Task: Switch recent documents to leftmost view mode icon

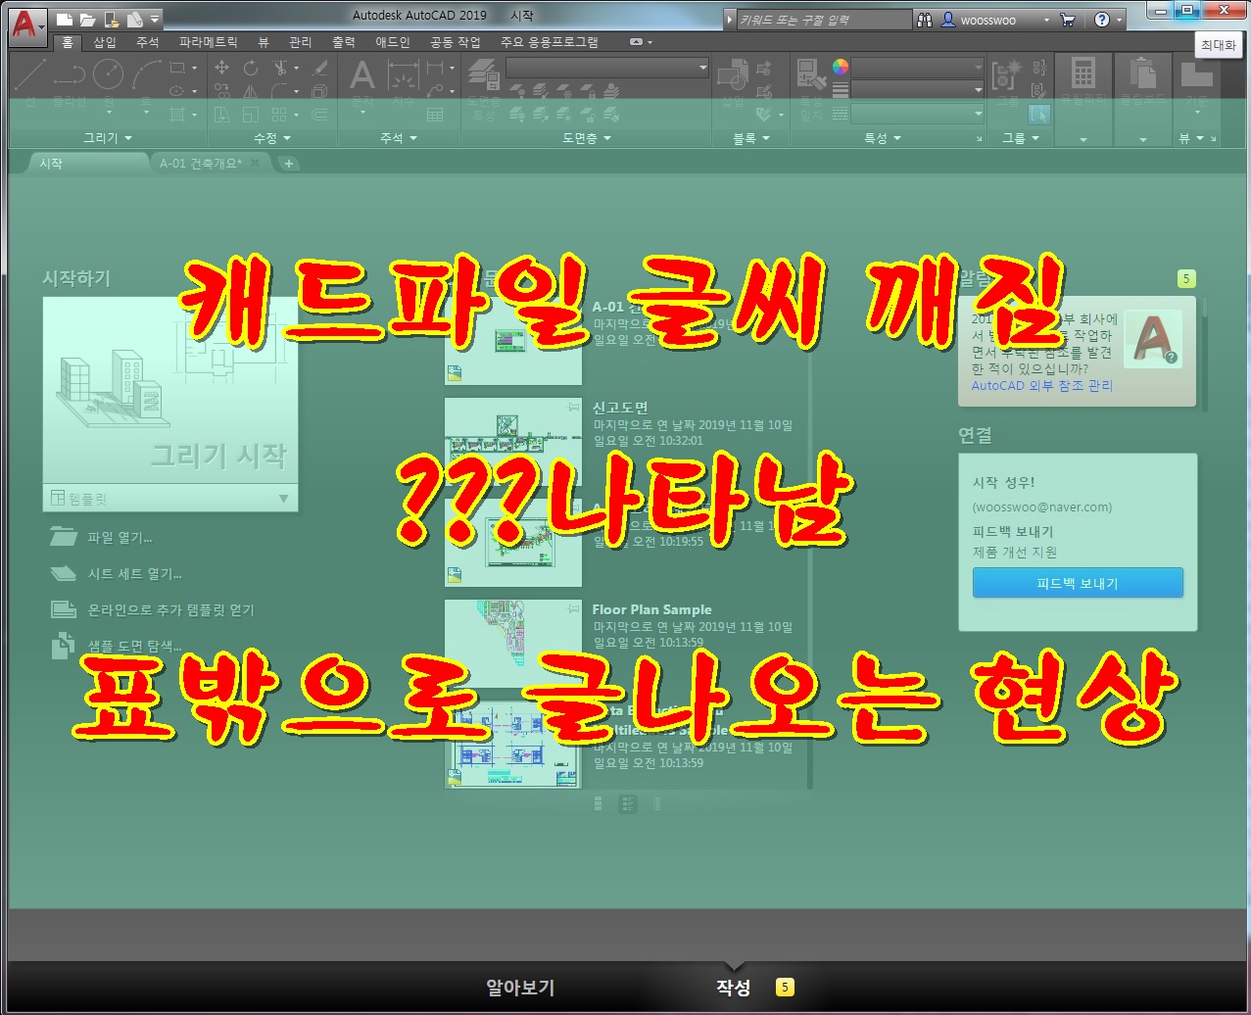Action: pos(600,804)
